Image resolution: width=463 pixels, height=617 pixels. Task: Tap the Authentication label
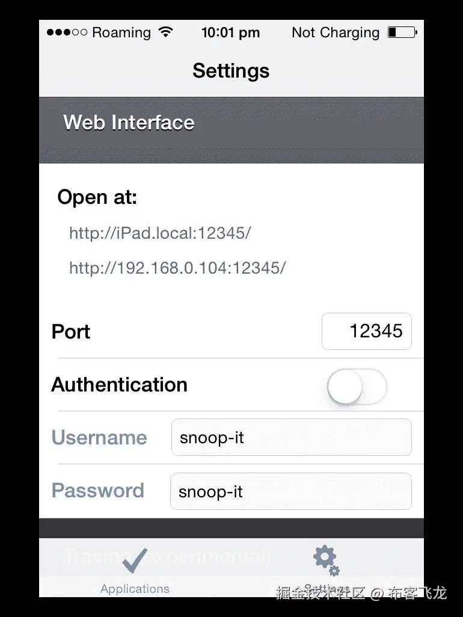(x=119, y=385)
